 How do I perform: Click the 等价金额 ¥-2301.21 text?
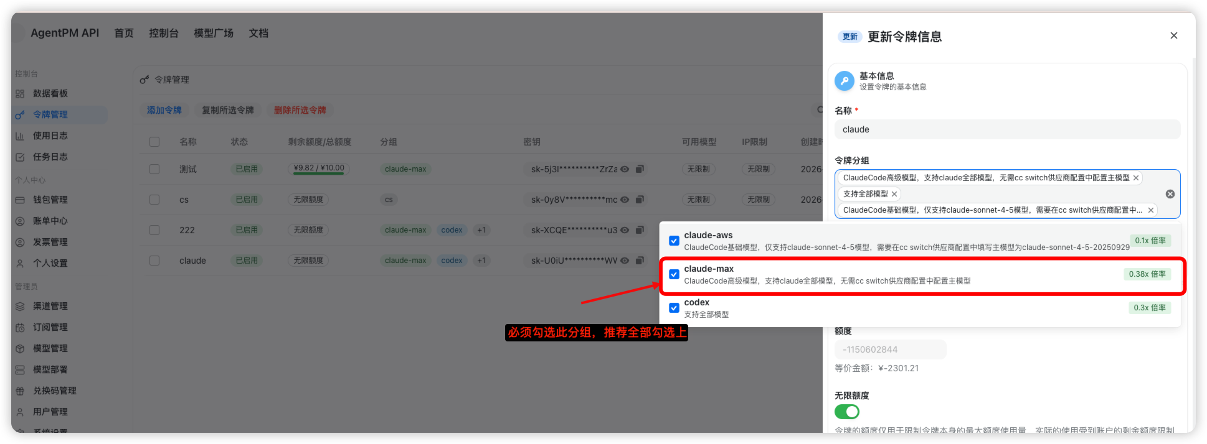876,368
